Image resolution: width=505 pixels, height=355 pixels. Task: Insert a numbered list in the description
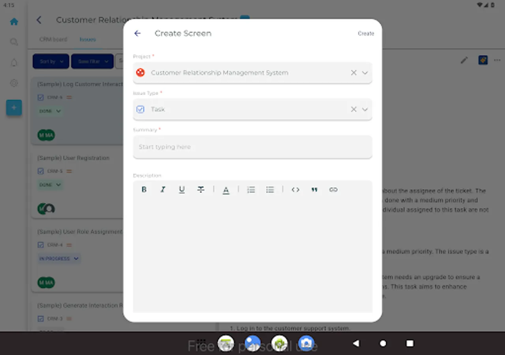251,189
